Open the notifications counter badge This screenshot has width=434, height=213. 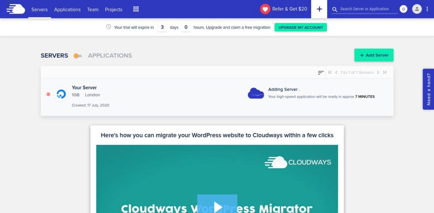[403, 9]
